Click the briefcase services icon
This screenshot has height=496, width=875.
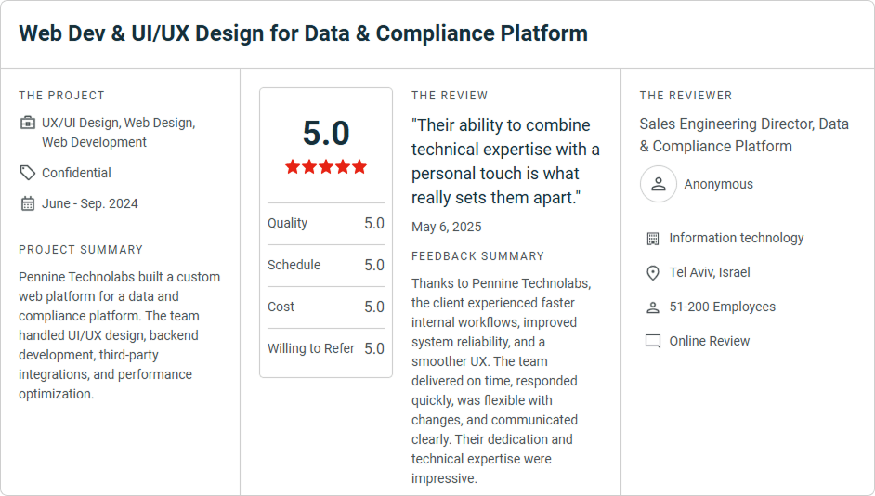pos(28,123)
